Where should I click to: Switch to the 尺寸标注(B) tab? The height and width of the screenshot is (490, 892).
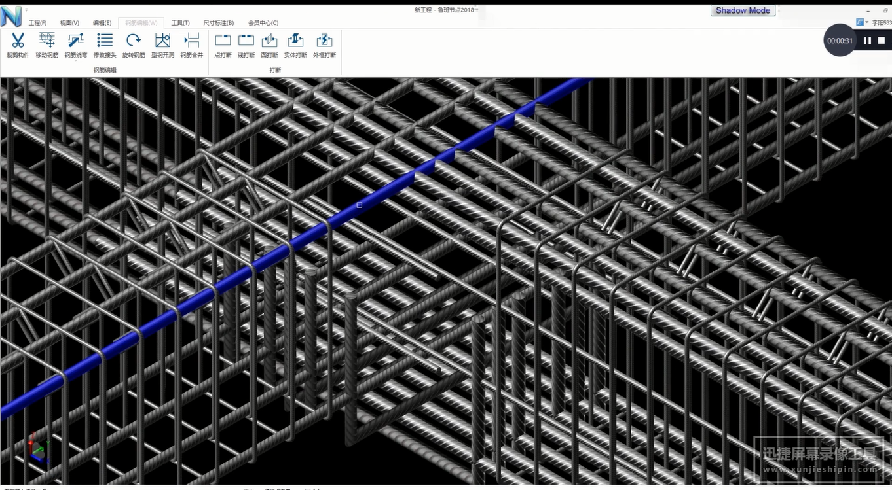(x=219, y=23)
